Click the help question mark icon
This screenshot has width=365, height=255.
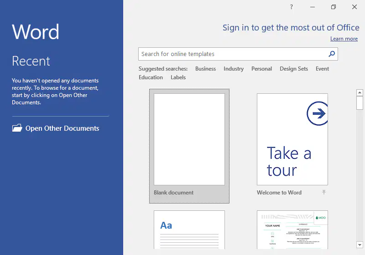(291, 7)
